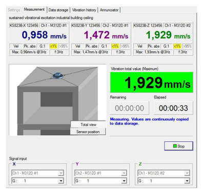Viewport: 201px width, 191px height.
Task: Click the Vibration total value (Maximum) label
Action: (x=135, y=69)
